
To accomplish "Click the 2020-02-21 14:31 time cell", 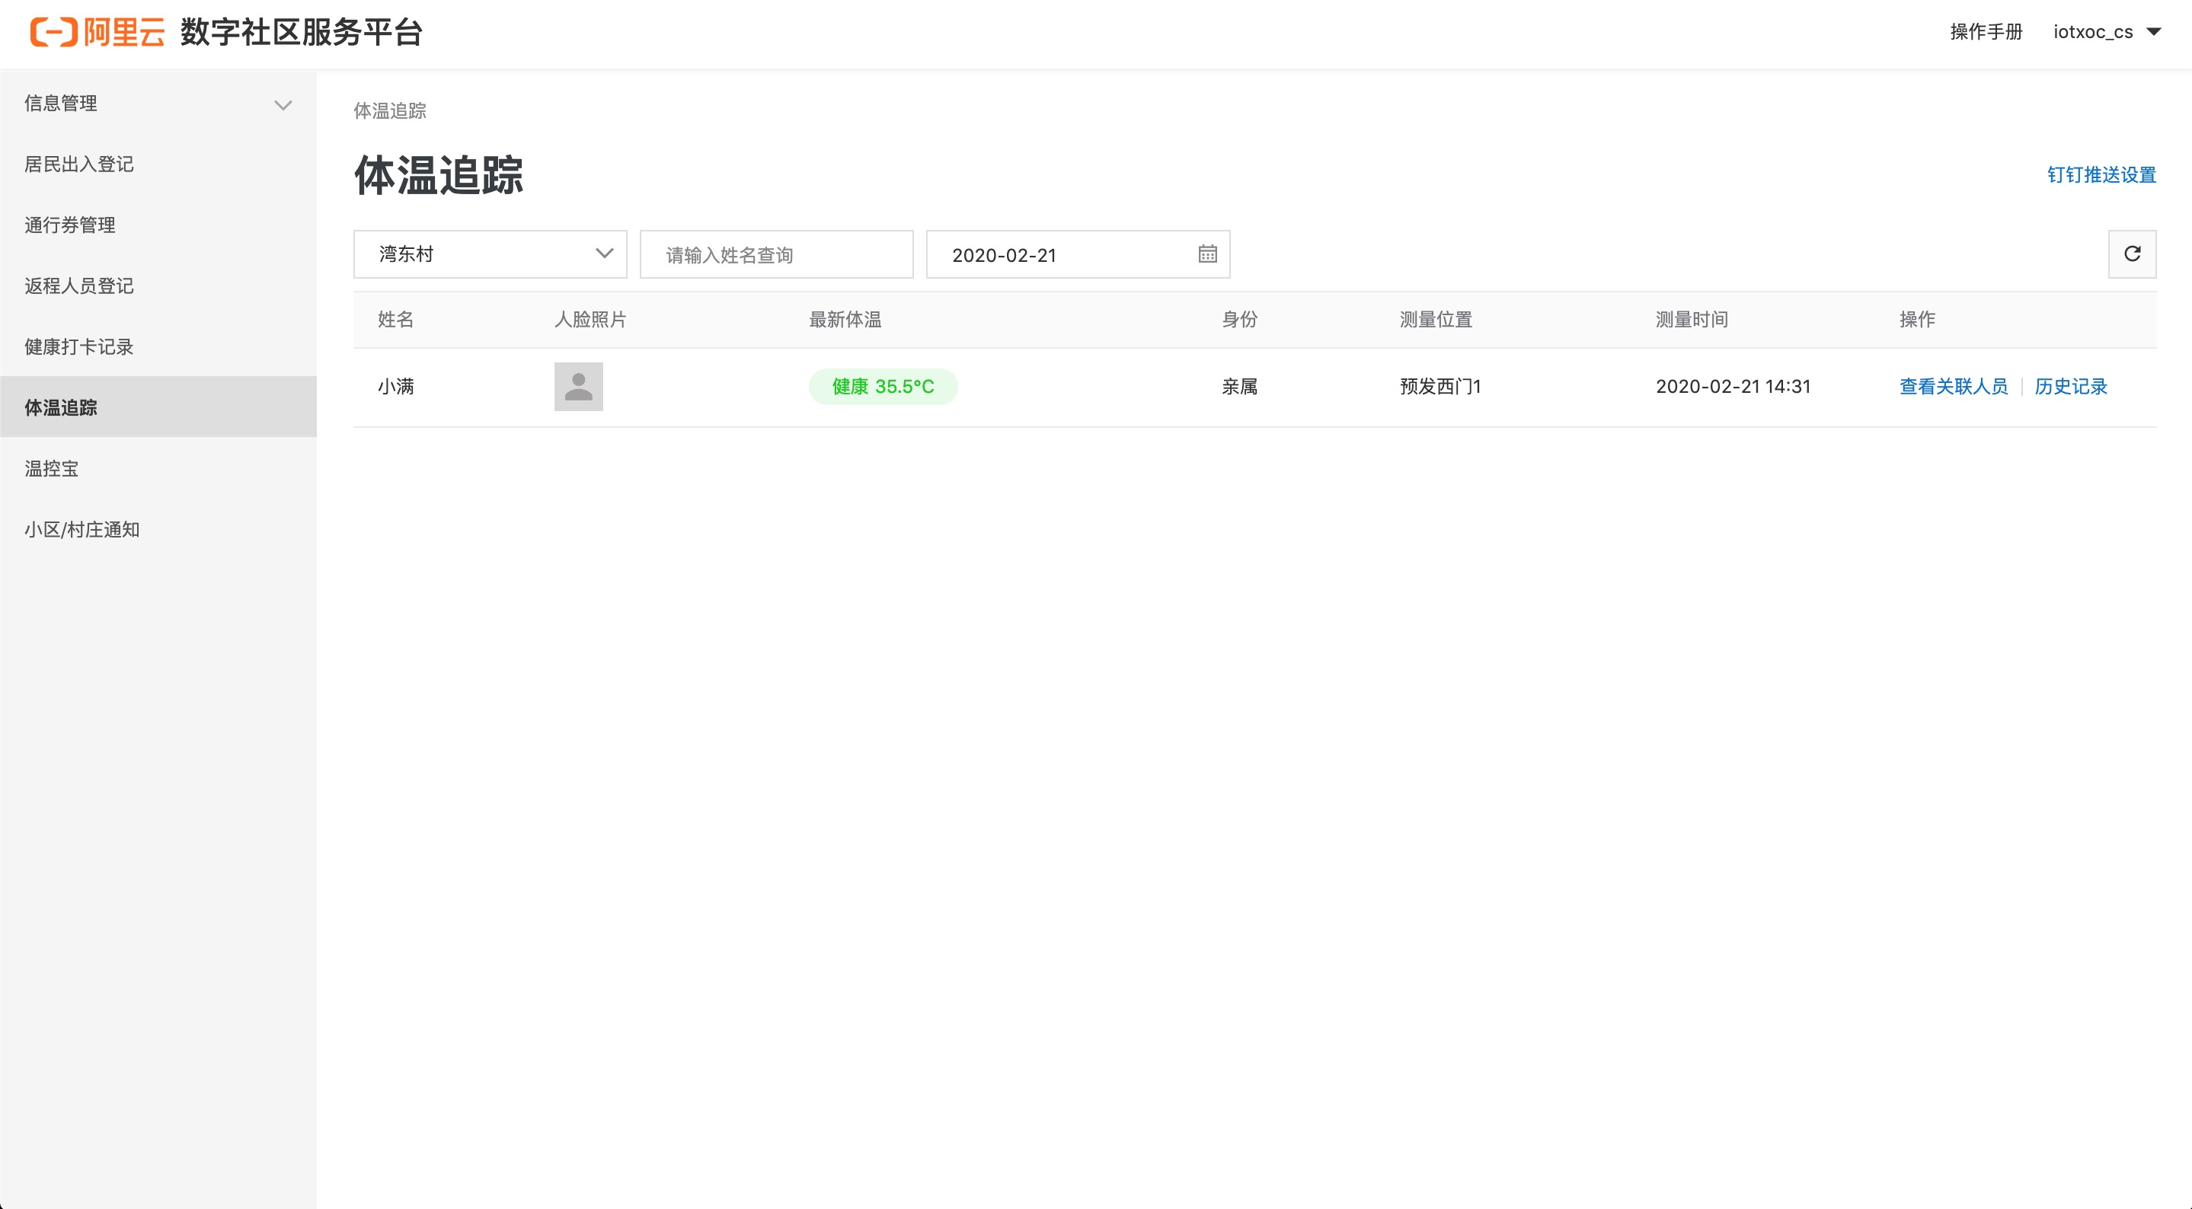I will click(1733, 386).
